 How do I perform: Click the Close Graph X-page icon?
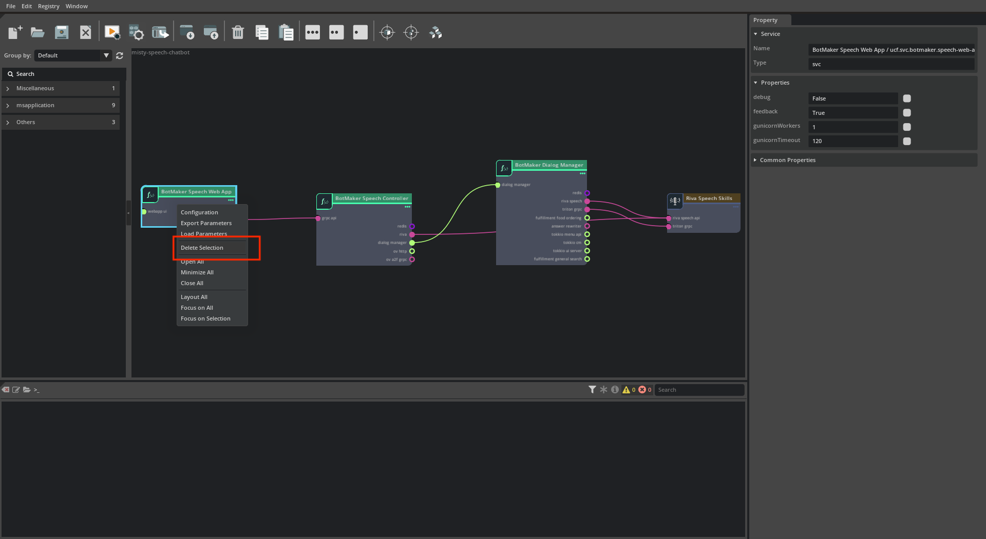(x=85, y=32)
